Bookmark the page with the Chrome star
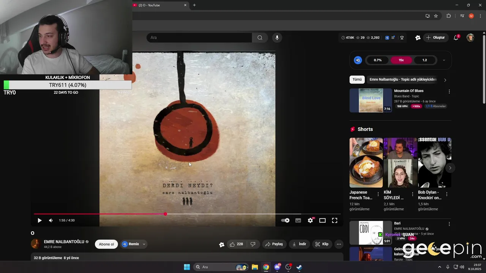The width and height of the screenshot is (486, 273). 436,16
